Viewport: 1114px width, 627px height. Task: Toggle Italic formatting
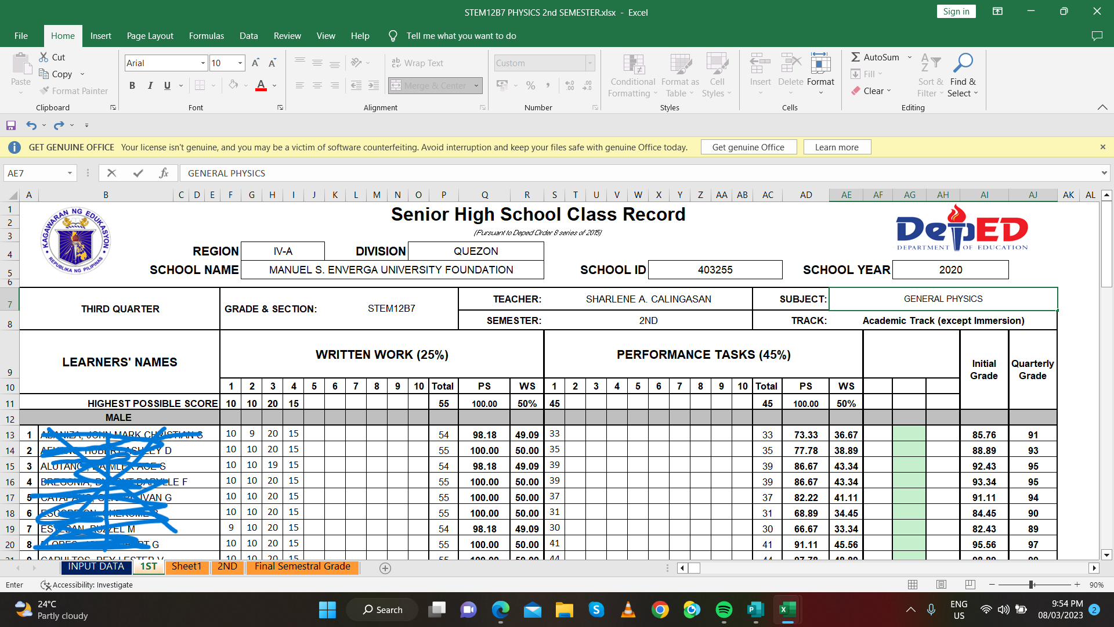tap(150, 85)
